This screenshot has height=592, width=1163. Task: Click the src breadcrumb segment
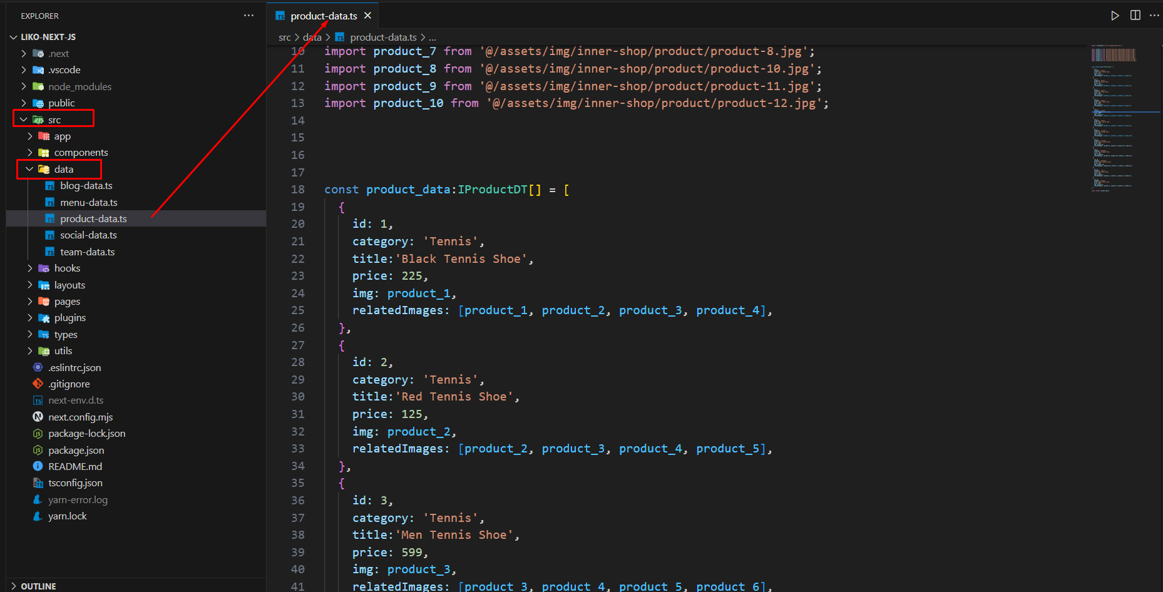pyautogui.click(x=285, y=38)
